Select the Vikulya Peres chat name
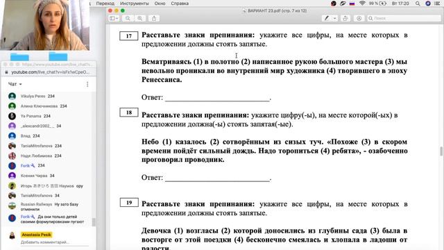The height and width of the screenshot is (250, 444). 33,97
